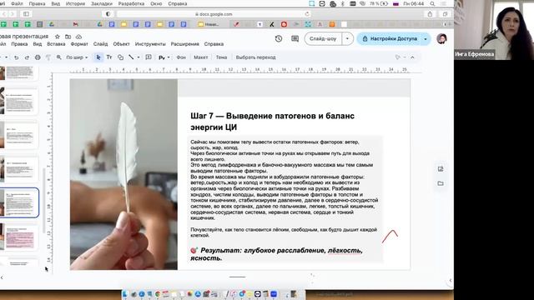Click the Макет layout button
Image resolution: width=534 pixels, height=300 pixels.
point(200,57)
